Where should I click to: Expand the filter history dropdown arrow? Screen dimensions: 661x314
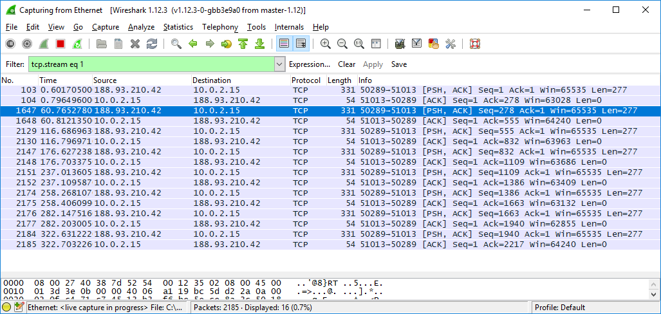[x=279, y=64]
